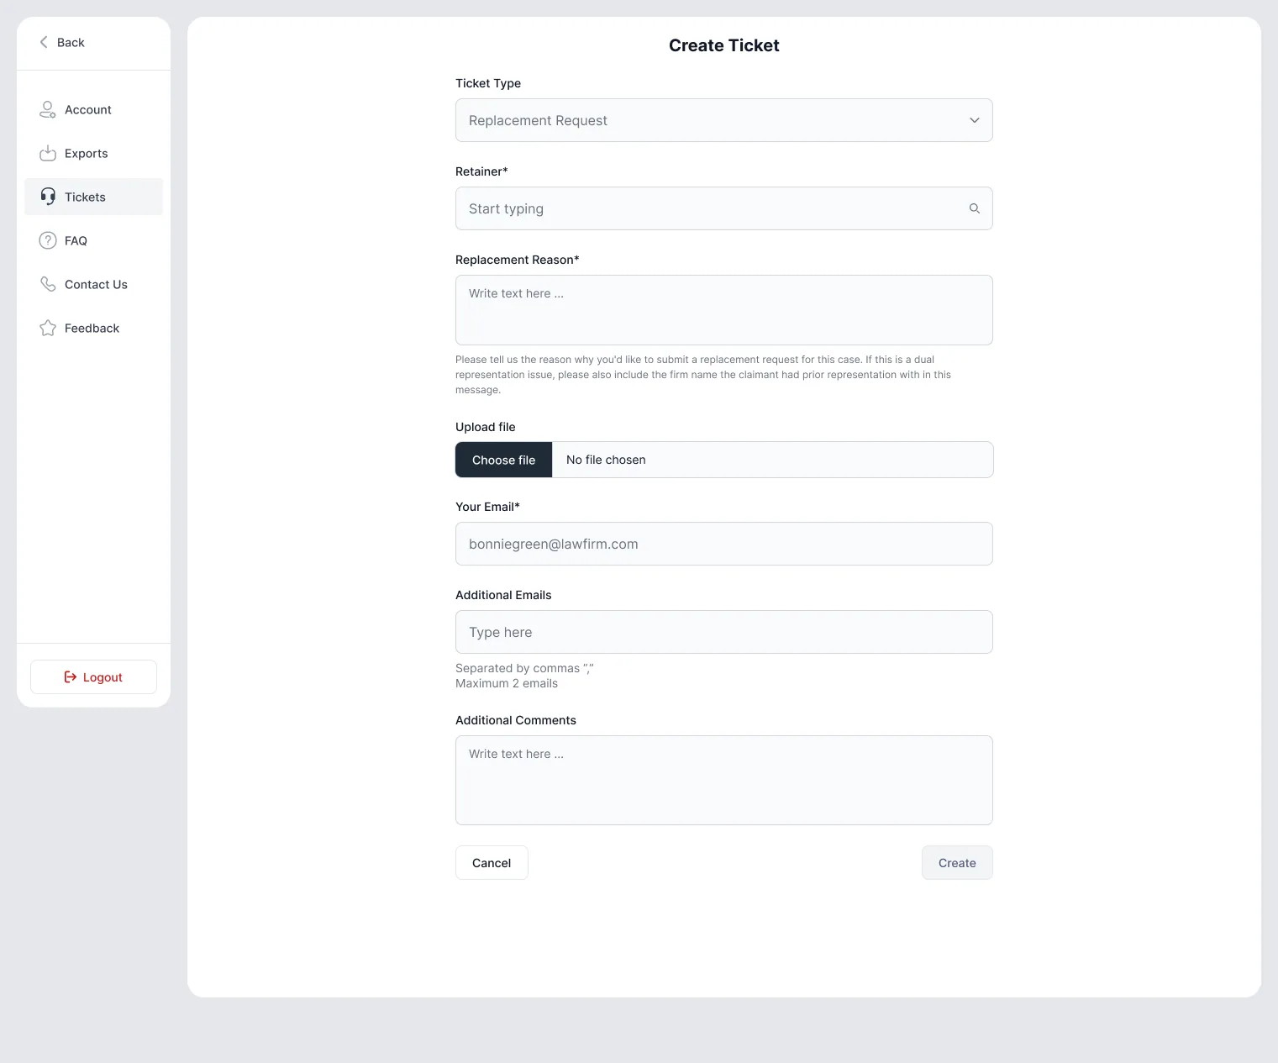Click the search magnifier in Retainer field
Screen dimensions: 1278x1063
(x=975, y=208)
